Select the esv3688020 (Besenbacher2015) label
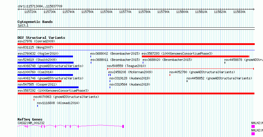The height and width of the screenshot is (137, 263). pyautogui.click(x=167, y=60)
